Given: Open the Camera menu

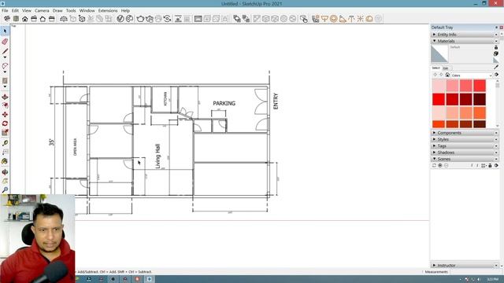Looking at the screenshot, I should [x=42, y=10].
